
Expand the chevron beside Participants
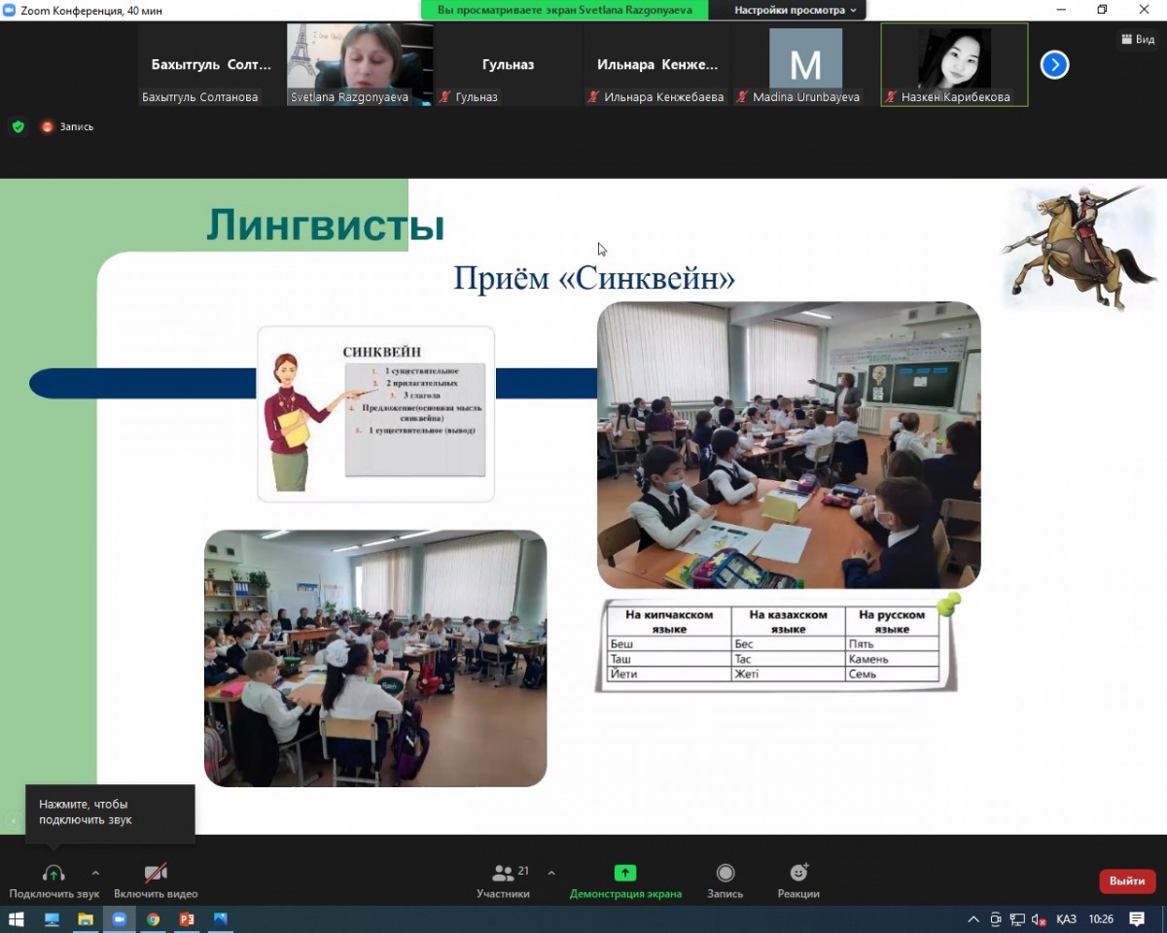(x=551, y=873)
